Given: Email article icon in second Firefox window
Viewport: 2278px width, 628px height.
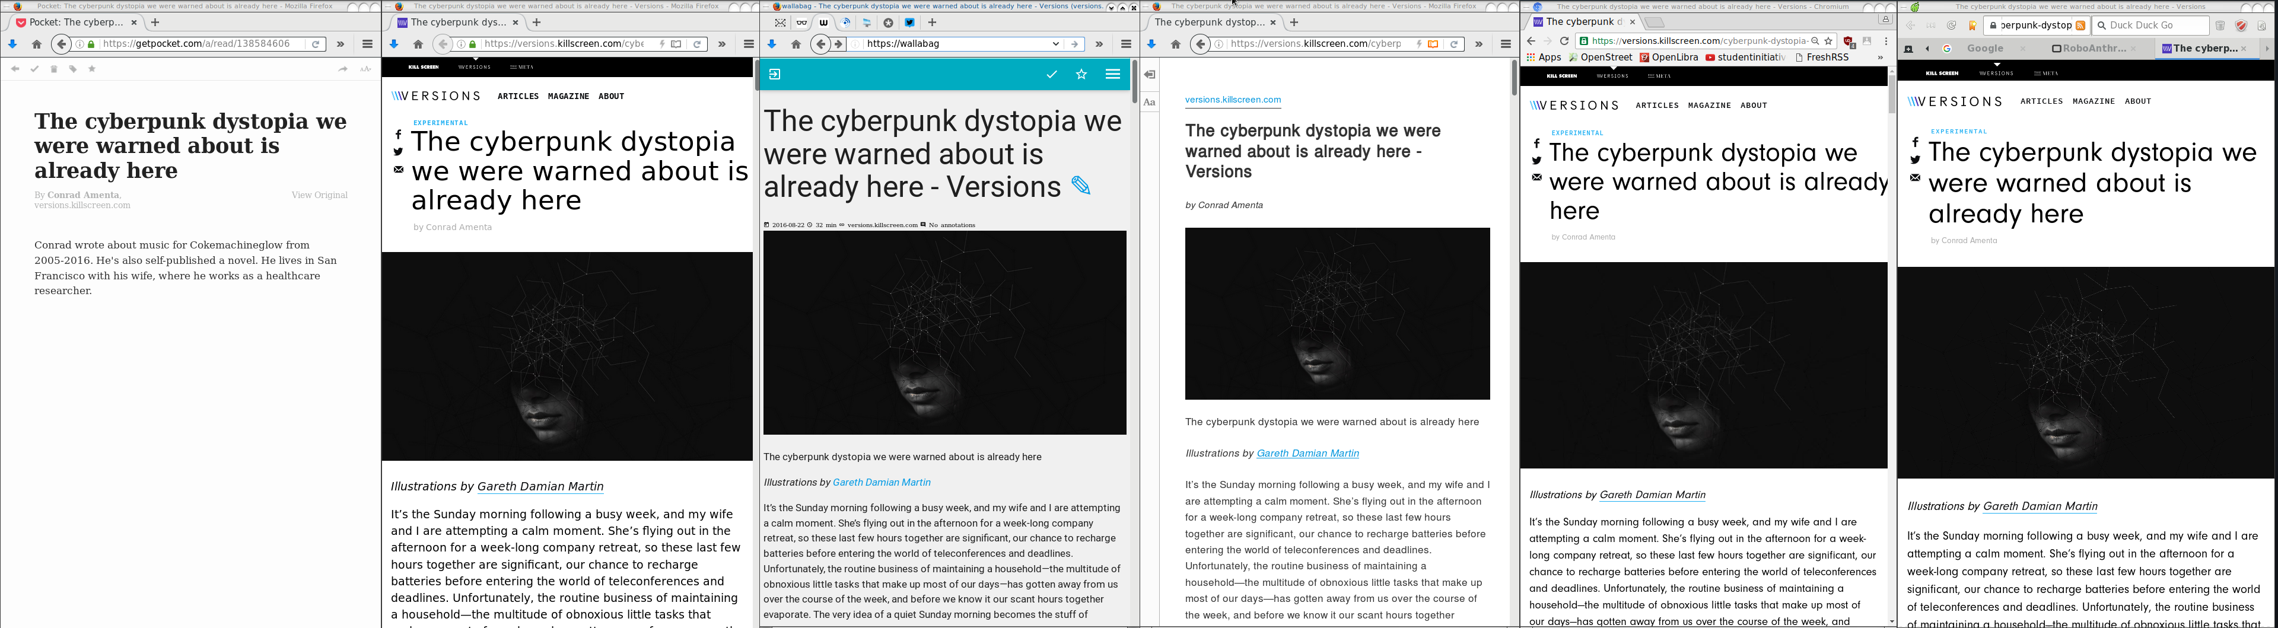Looking at the screenshot, I should tap(399, 169).
